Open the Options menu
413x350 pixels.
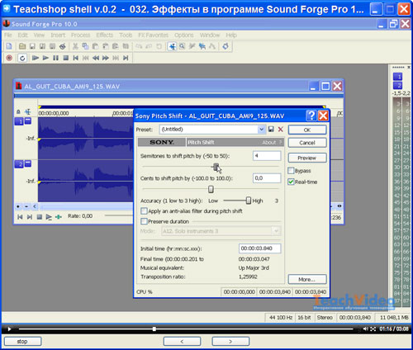tap(184, 35)
